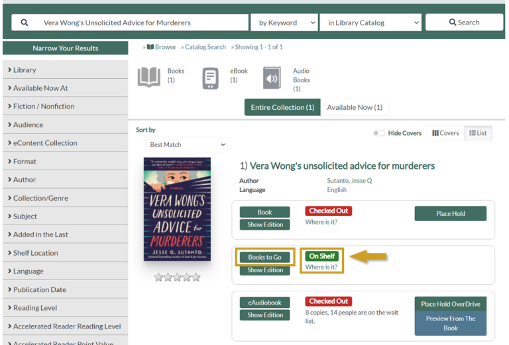Toggle the Hide Covers switch

378,133
